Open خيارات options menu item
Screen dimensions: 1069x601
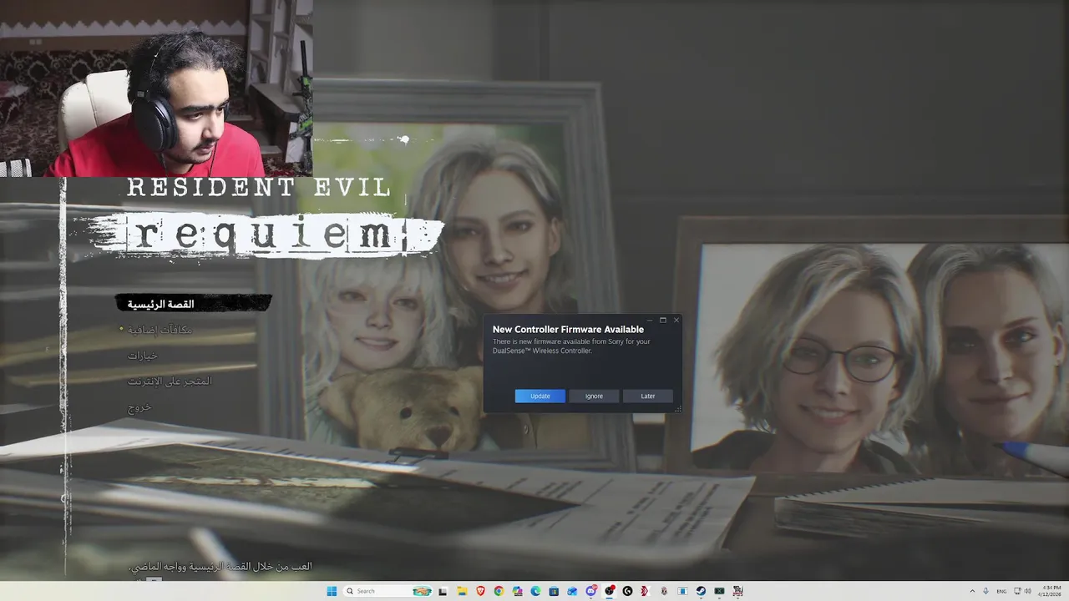(143, 356)
